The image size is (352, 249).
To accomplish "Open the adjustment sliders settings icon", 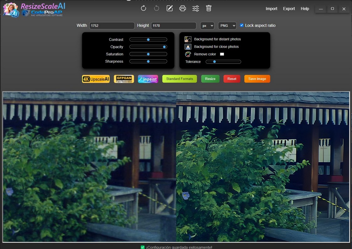I will [195, 8].
